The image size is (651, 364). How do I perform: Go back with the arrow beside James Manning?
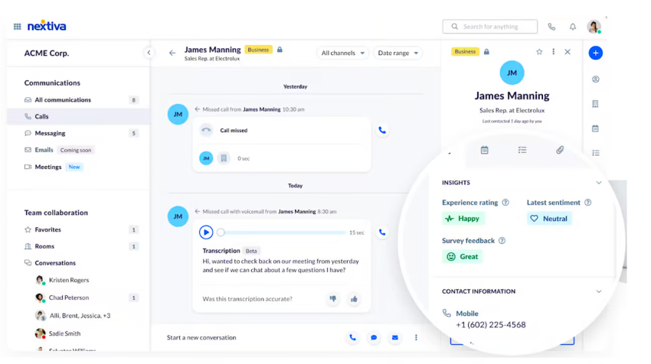tap(172, 53)
